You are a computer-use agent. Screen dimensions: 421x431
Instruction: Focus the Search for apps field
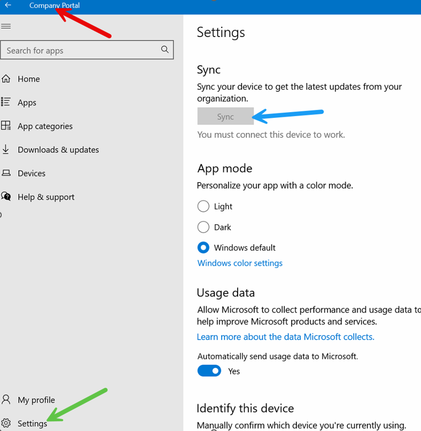pos(80,50)
